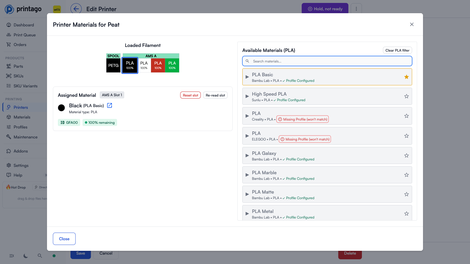Star the Creality PLA material
The image size is (470, 264).
pos(407,116)
